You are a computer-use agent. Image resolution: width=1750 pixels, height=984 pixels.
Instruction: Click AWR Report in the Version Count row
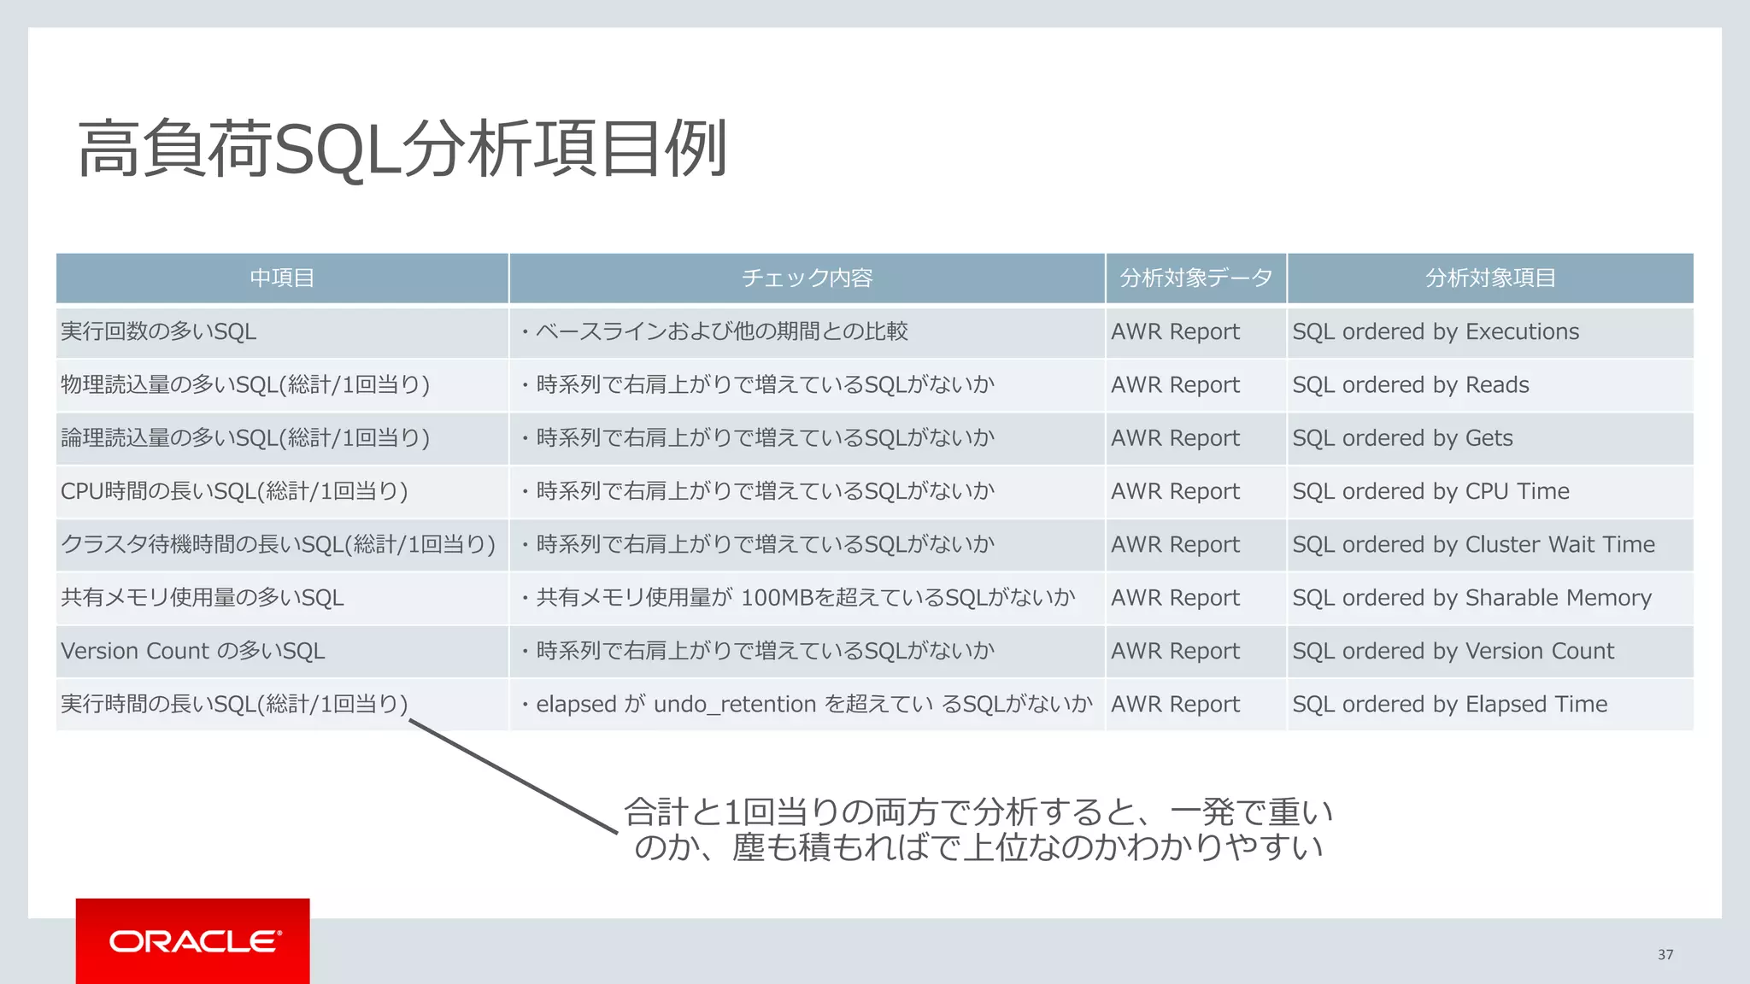click(1175, 651)
